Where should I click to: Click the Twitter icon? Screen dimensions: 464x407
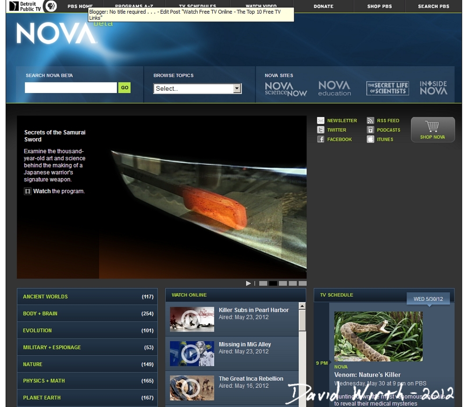[x=321, y=130]
